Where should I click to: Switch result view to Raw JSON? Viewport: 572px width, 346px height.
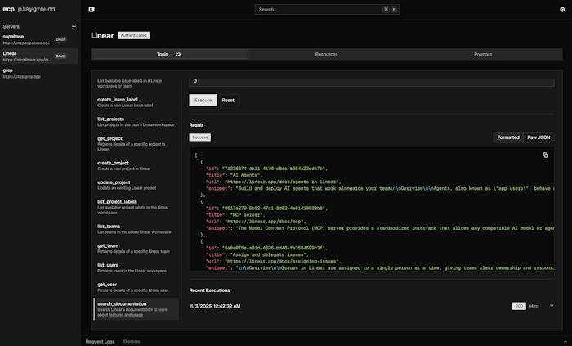538,137
